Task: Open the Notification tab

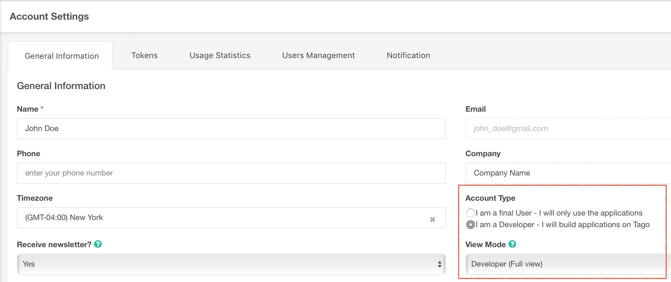Action: pyautogui.click(x=408, y=55)
